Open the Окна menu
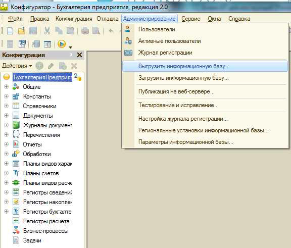291x248 pixels. click(x=214, y=19)
